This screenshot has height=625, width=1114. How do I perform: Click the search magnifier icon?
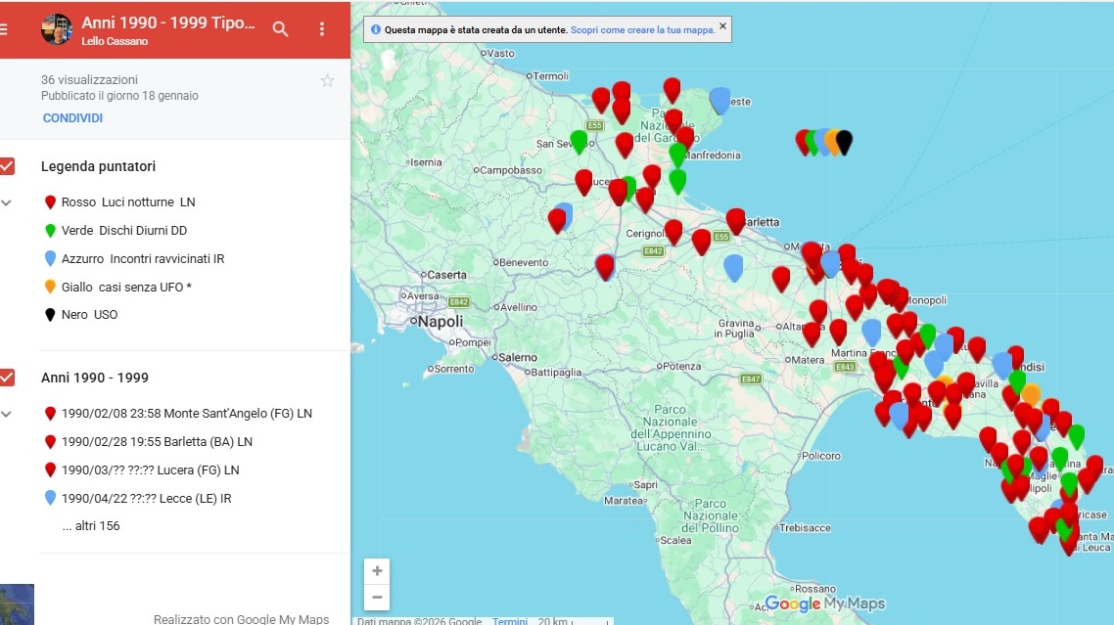pyautogui.click(x=280, y=29)
